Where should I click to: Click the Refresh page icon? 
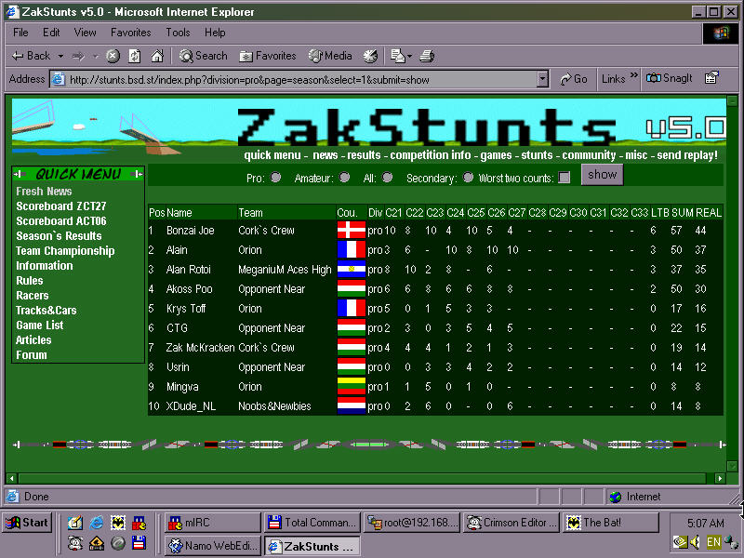pyautogui.click(x=135, y=56)
